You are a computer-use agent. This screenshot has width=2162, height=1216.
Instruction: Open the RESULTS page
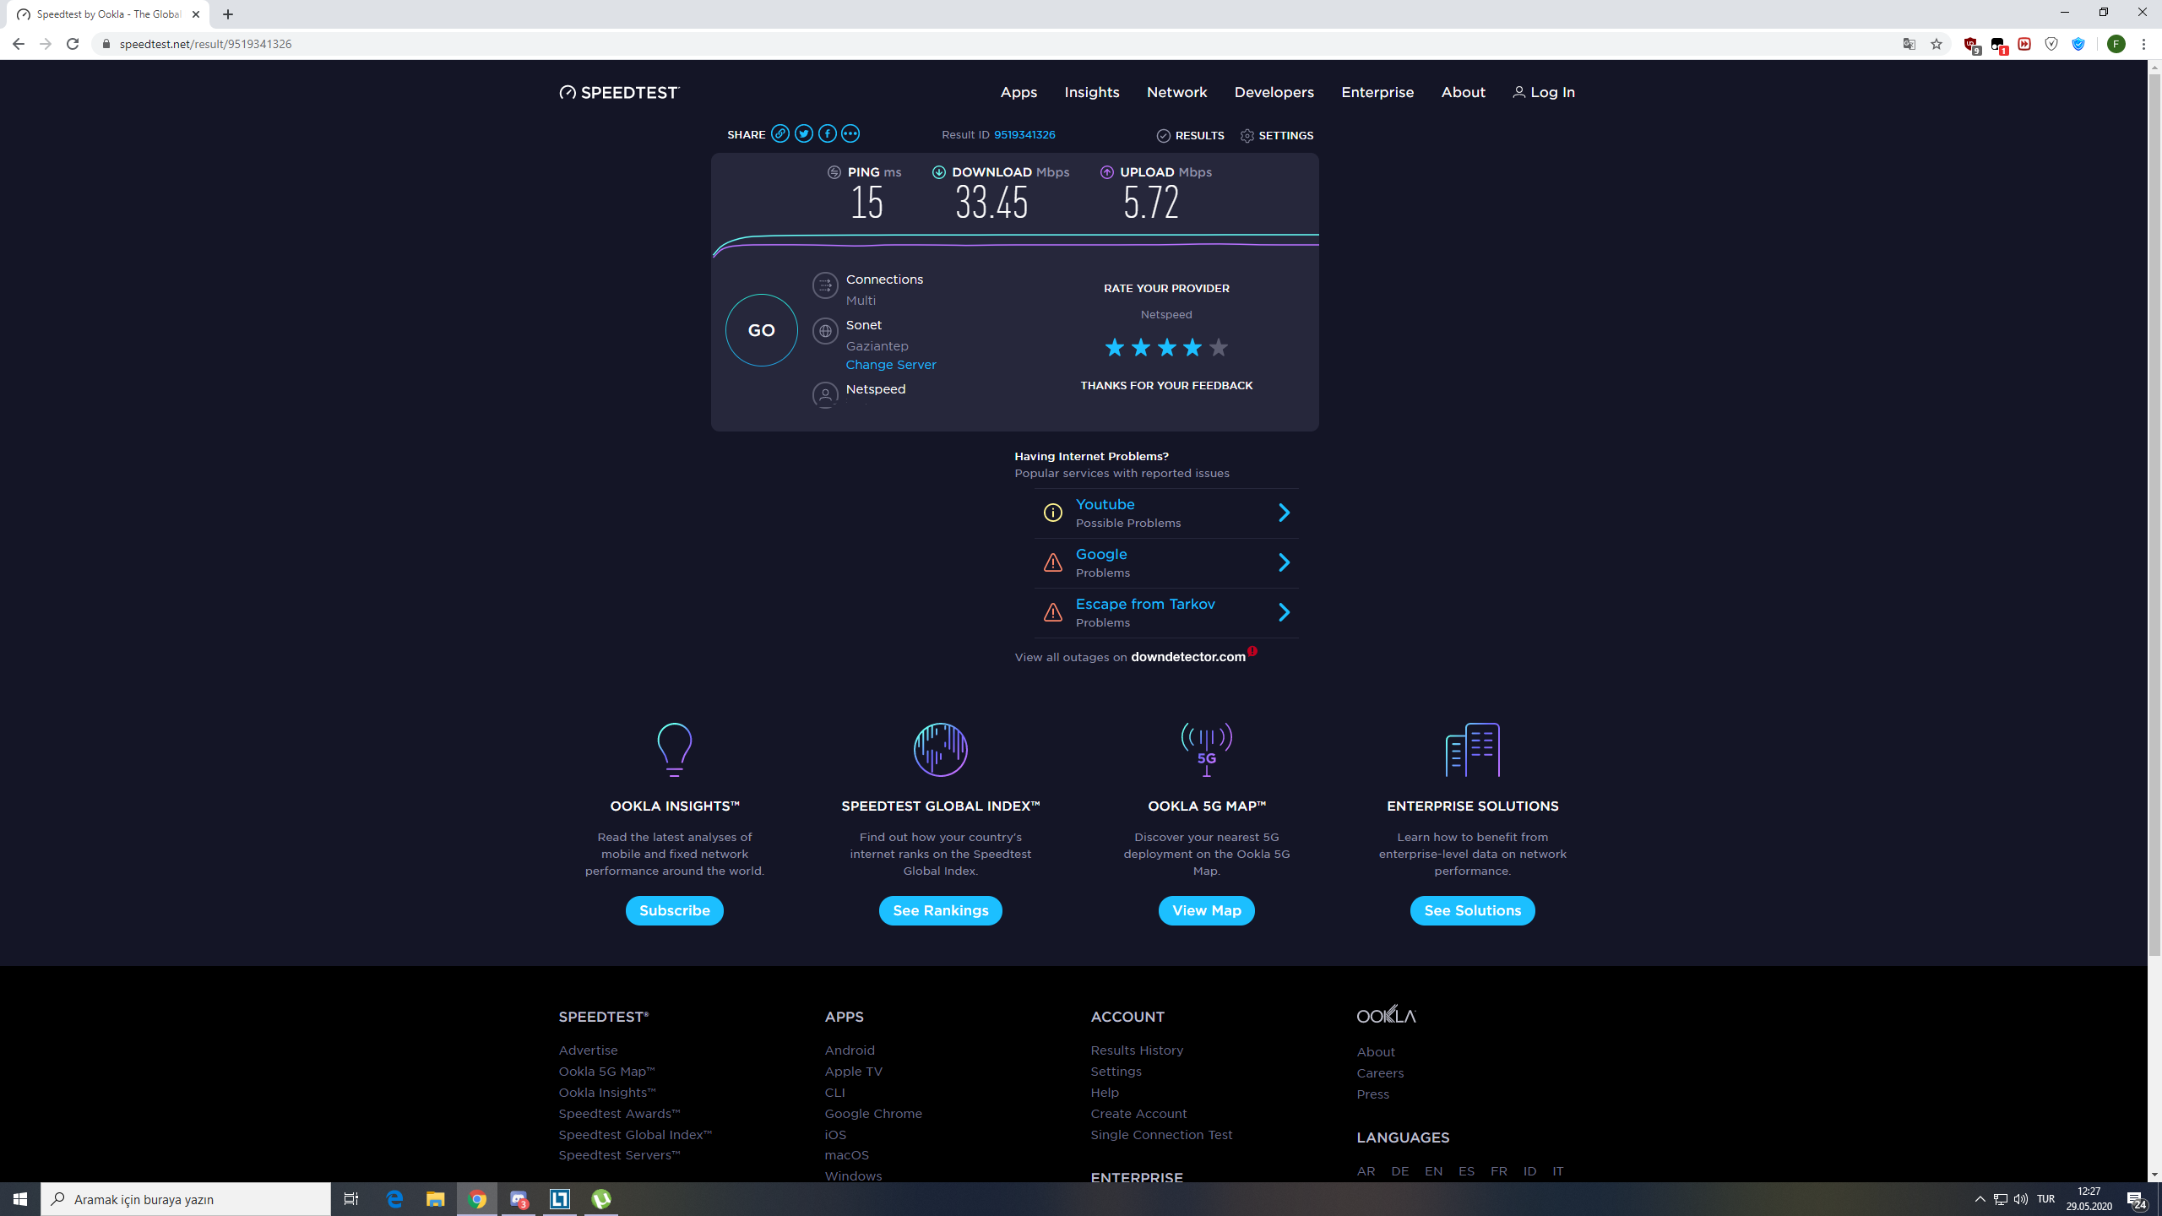[x=1190, y=135]
